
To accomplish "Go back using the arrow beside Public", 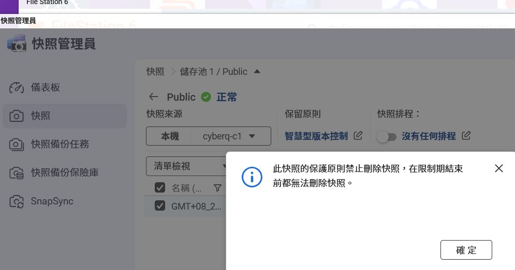I will pyautogui.click(x=153, y=97).
